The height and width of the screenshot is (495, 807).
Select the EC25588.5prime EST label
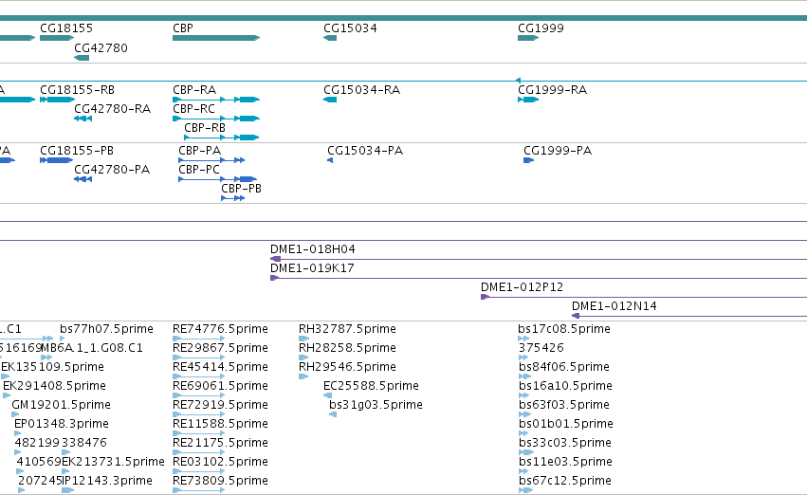[371, 386]
